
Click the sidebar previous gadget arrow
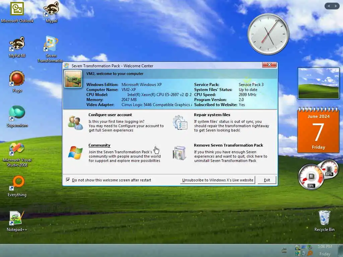tap(329, 6)
